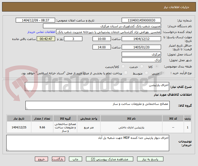Click the page title جزئیات اطلاعات نیاز

coord(176,7)
